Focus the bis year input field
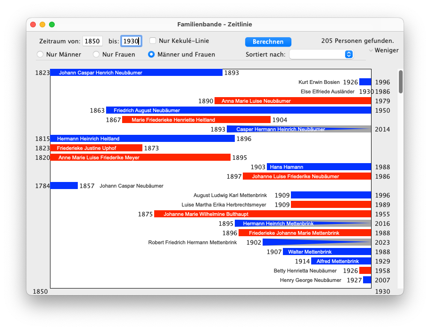430x330 pixels. tap(131, 41)
